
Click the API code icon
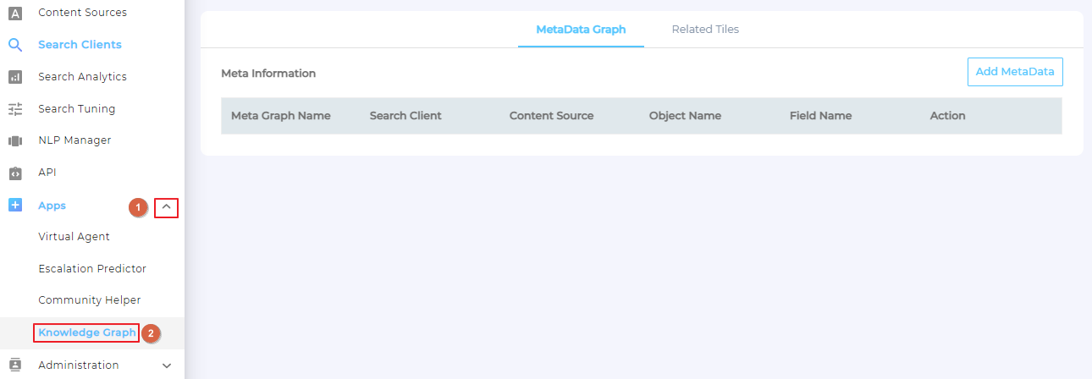[x=14, y=173]
